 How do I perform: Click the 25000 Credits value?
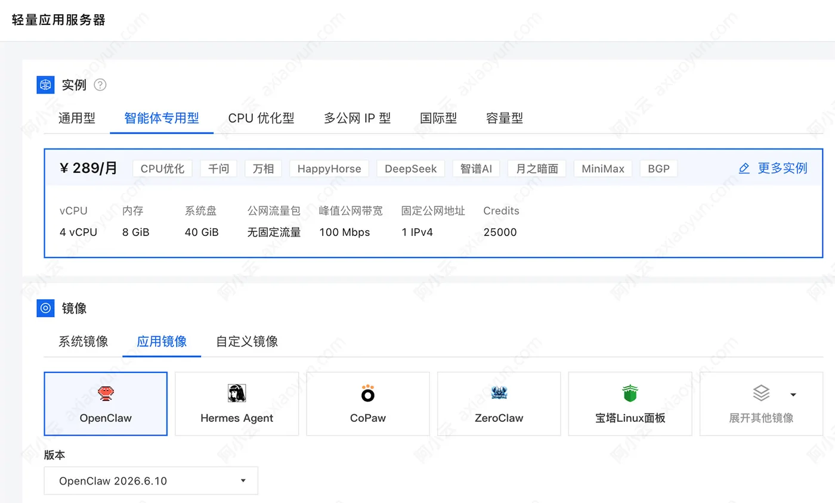(500, 232)
